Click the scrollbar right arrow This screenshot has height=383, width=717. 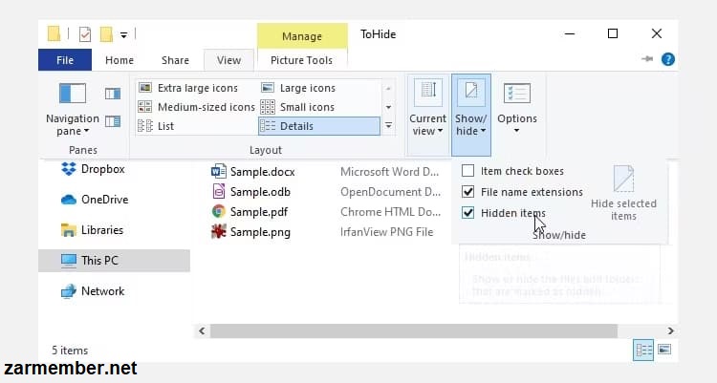670,330
